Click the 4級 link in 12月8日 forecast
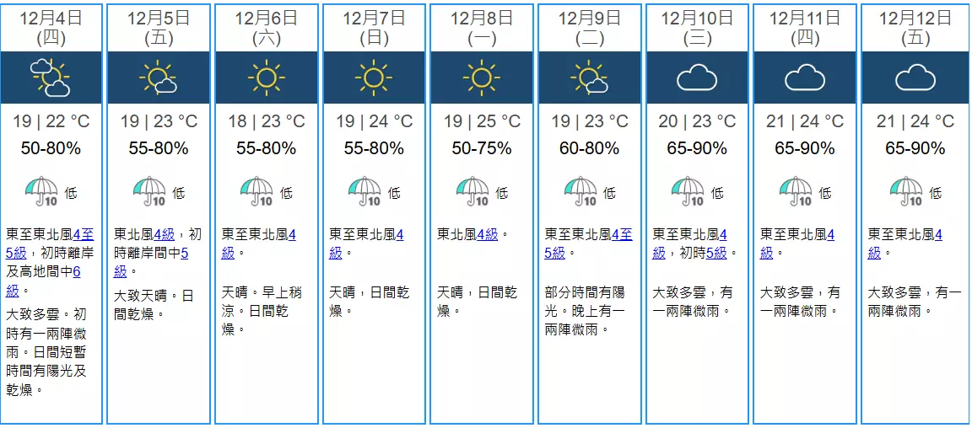The image size is (972, 428). point(487,235)
